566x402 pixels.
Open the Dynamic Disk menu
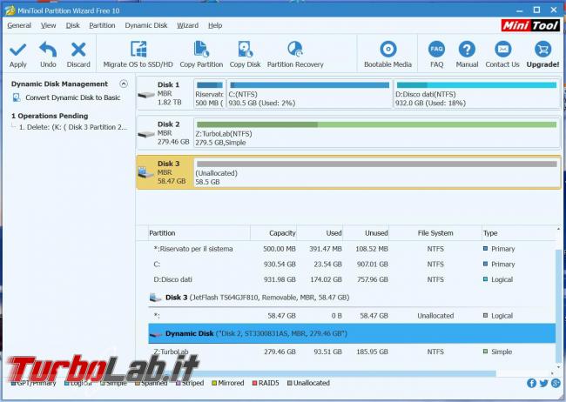click(146, 25)
